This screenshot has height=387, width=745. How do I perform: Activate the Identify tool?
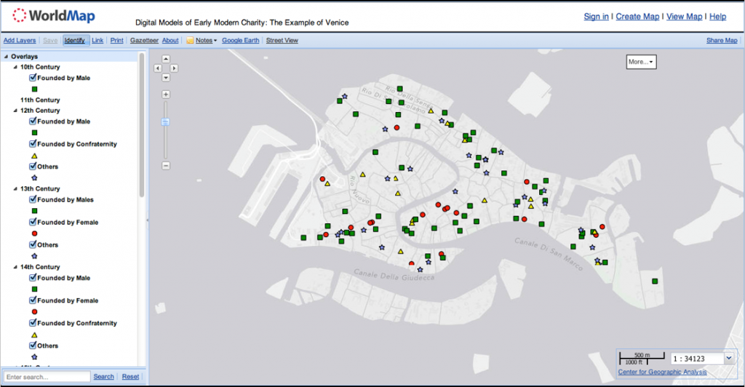[75, 40]
